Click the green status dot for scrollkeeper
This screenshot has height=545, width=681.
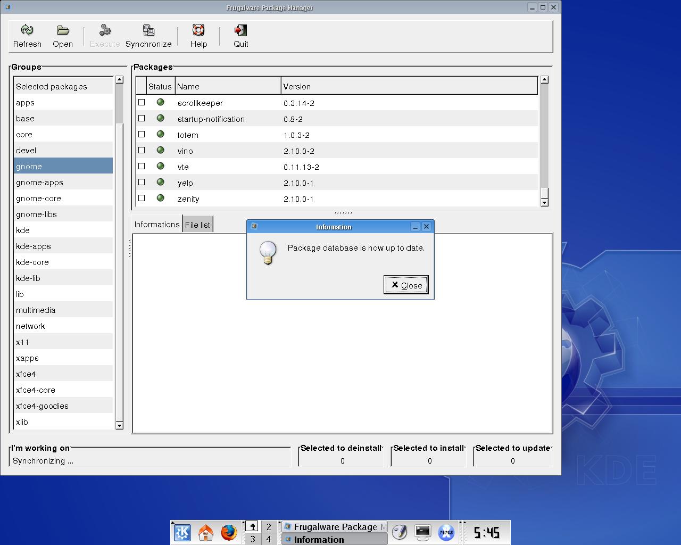[160, 102]
